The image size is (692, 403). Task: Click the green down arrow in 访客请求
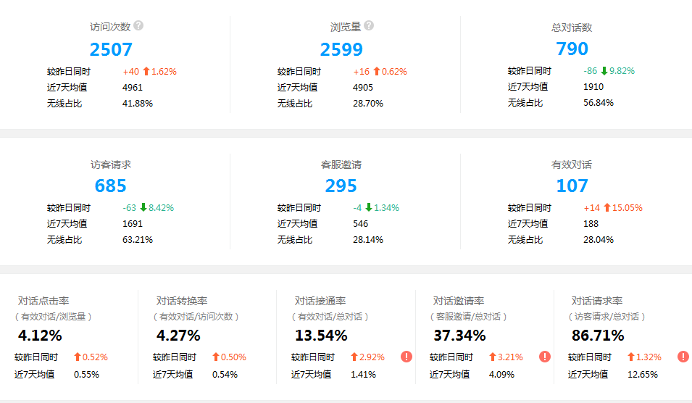point(143,208)
